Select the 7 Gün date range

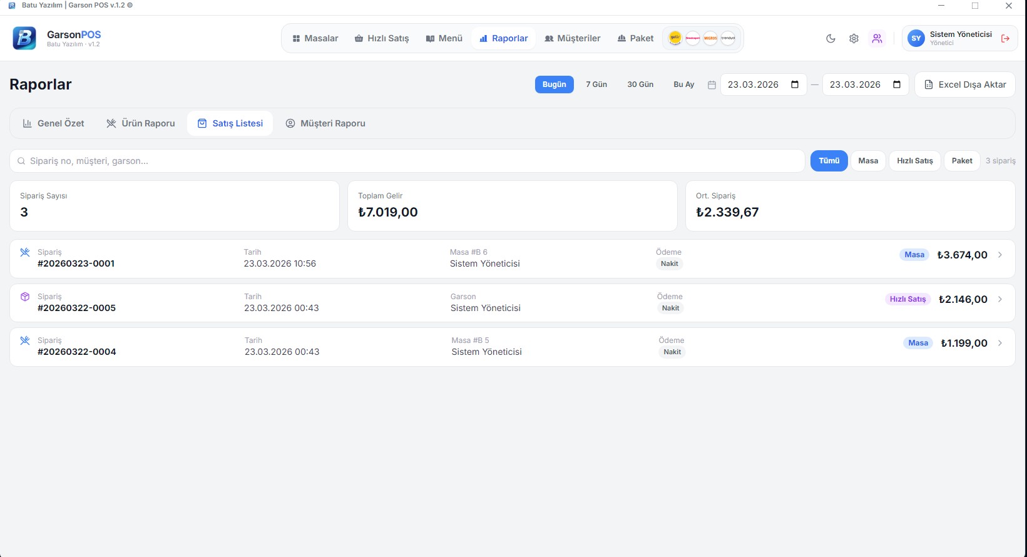coord(596,84)
